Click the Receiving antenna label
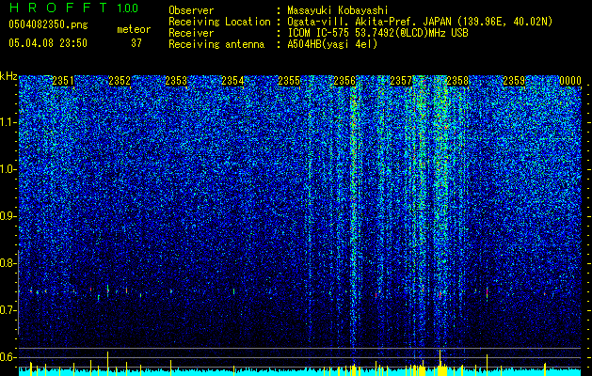 pos(216,44)
